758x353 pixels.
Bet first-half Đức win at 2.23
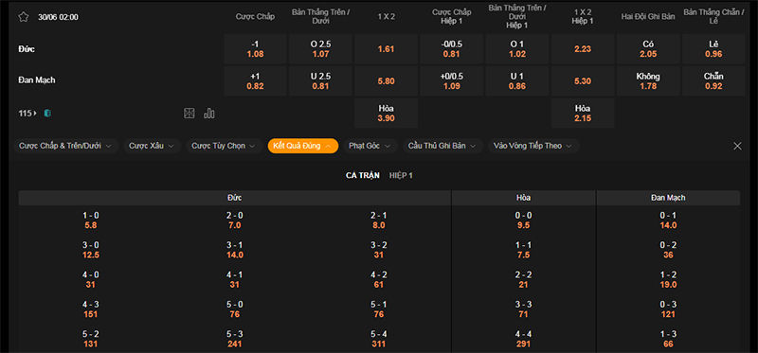pyautogui.click(x=583, y=49)
